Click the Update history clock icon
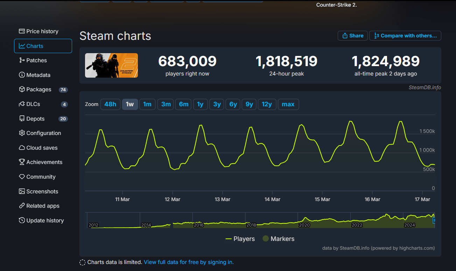The image size is (456, 271). coord(22,220)
